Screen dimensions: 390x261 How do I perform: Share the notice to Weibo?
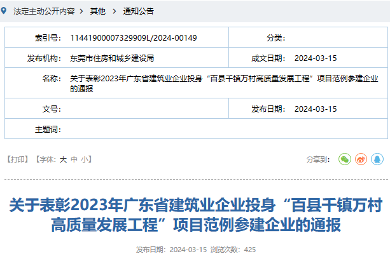361,159
